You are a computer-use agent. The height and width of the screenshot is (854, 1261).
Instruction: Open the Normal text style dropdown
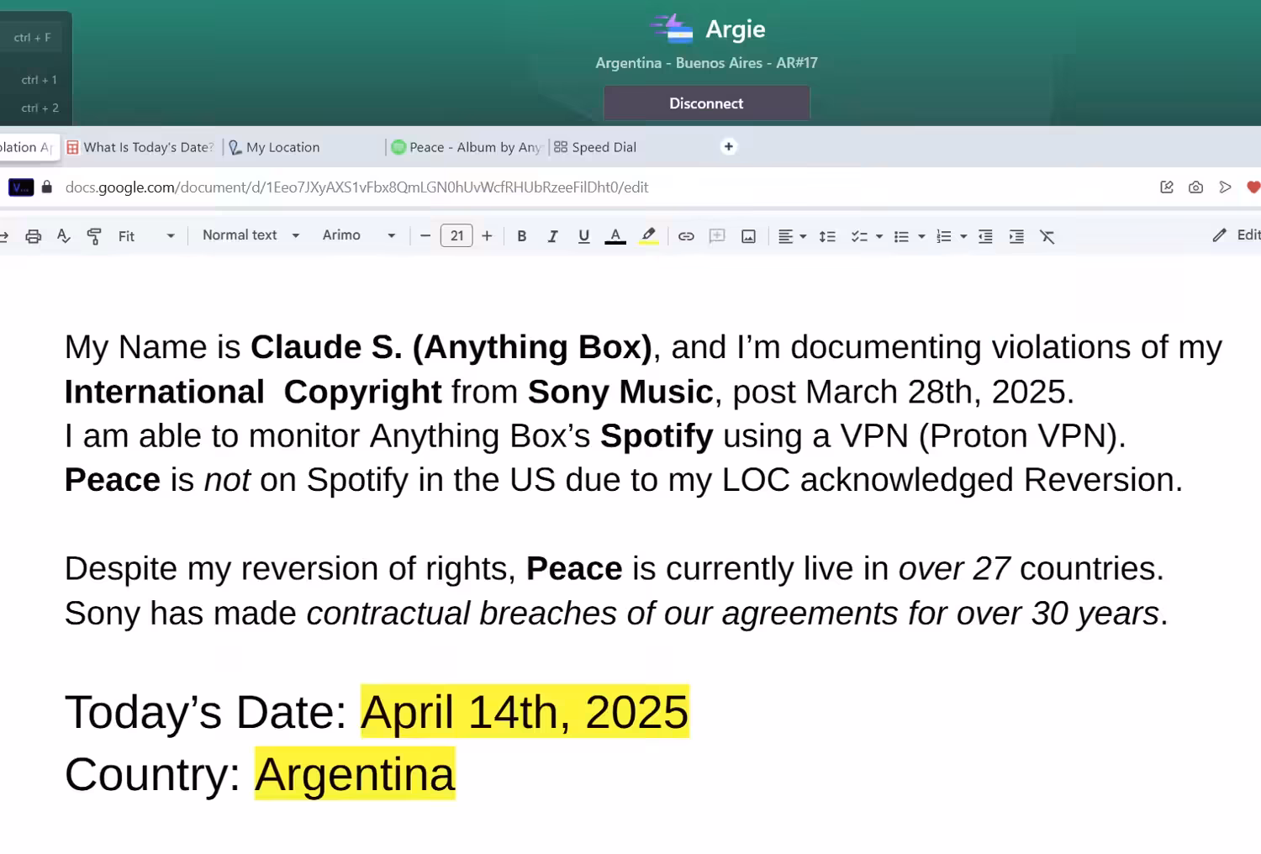(x=251, y=235)
